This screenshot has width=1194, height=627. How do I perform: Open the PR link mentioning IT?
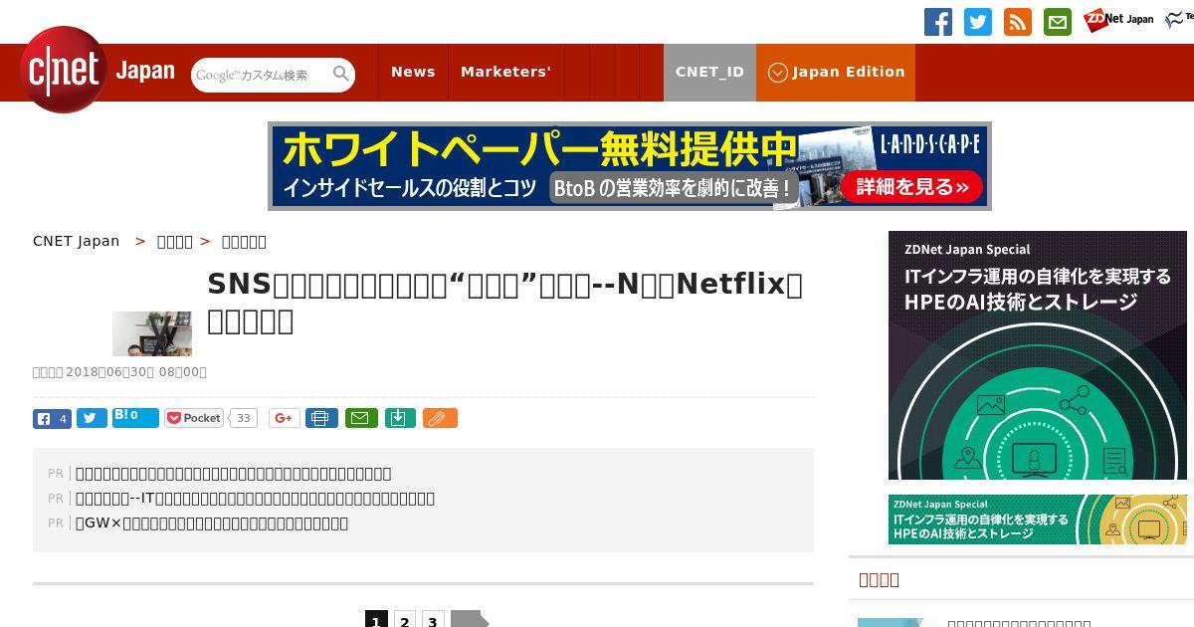(256, 499)
